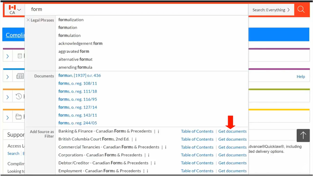Click info icon beside Corporations source
313x176 pixels.
tap(149, 155)
